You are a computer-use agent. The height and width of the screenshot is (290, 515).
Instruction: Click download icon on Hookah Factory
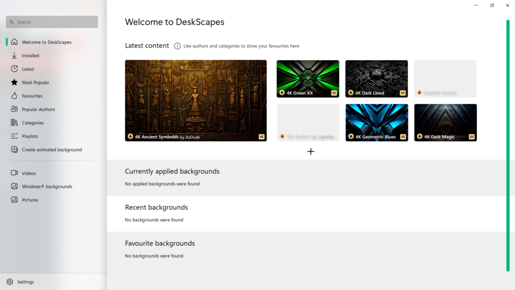[419, 93]
